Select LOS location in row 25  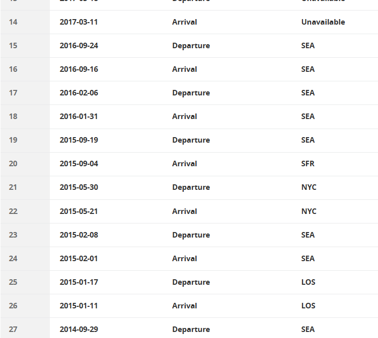tap(309, 282)
